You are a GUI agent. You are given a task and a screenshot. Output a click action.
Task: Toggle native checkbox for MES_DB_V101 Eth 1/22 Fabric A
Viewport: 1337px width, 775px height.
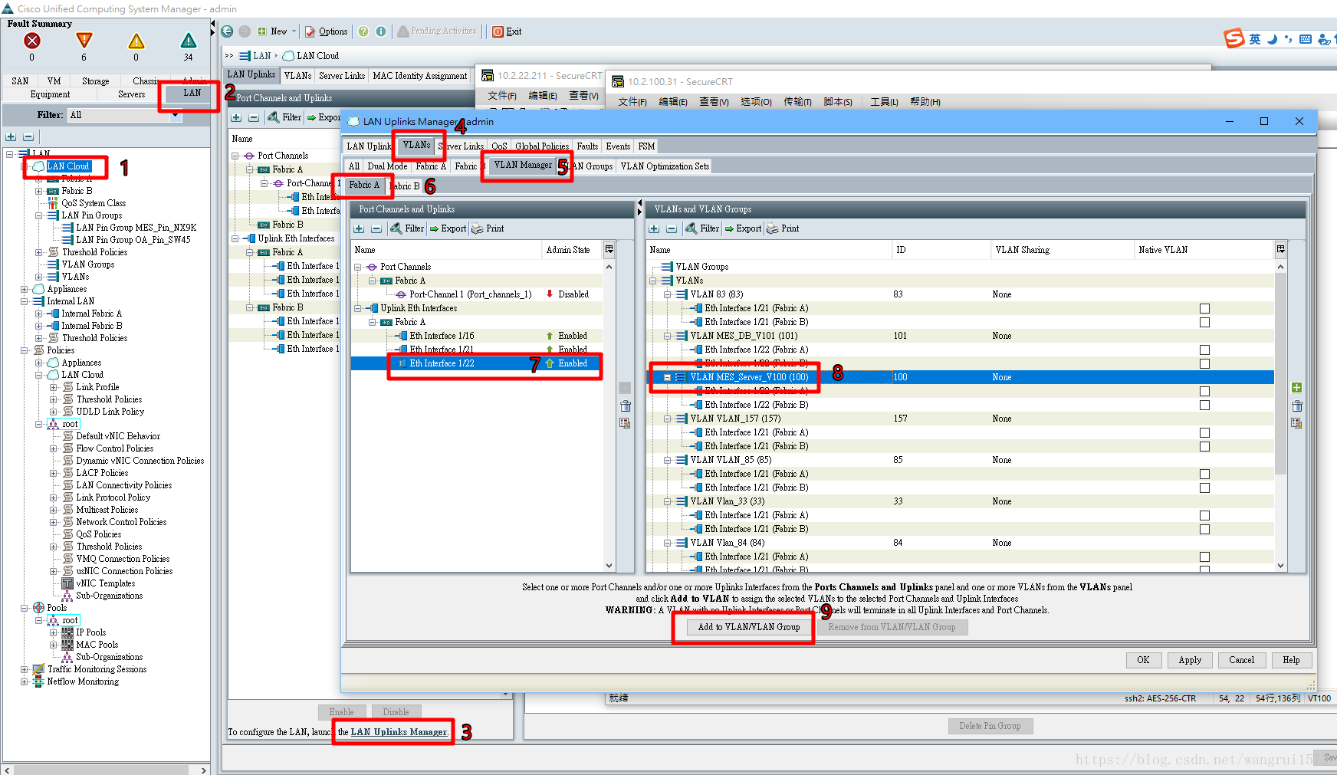point(1204,350)
